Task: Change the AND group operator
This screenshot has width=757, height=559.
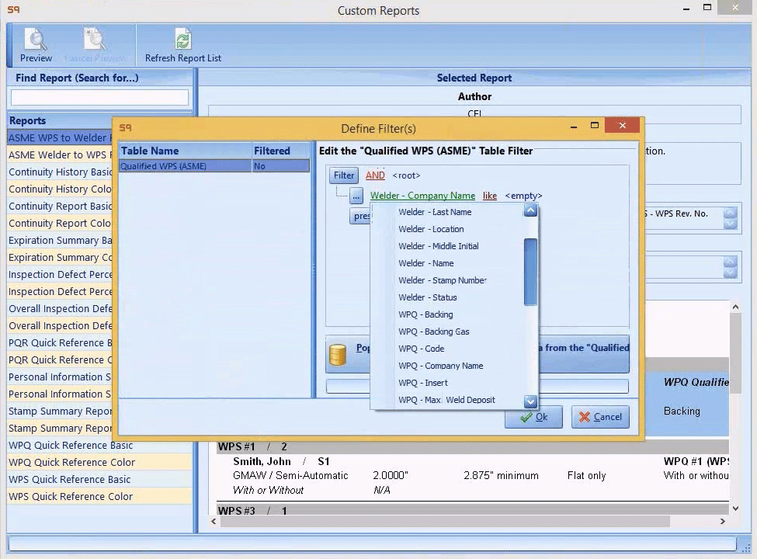Action: (x=375, y=175)
